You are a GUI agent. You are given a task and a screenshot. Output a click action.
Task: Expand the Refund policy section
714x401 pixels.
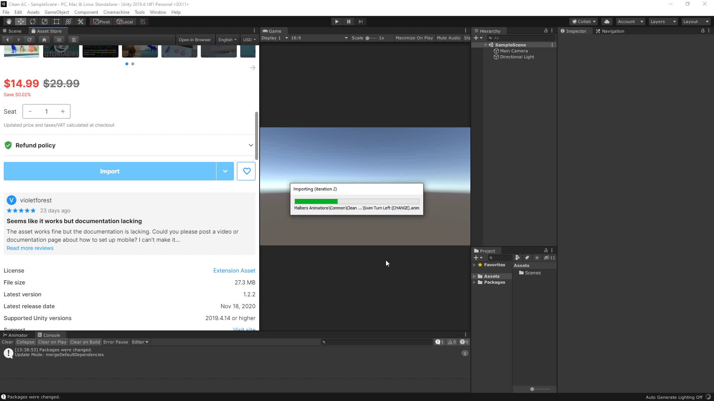[x=251, y=145]
